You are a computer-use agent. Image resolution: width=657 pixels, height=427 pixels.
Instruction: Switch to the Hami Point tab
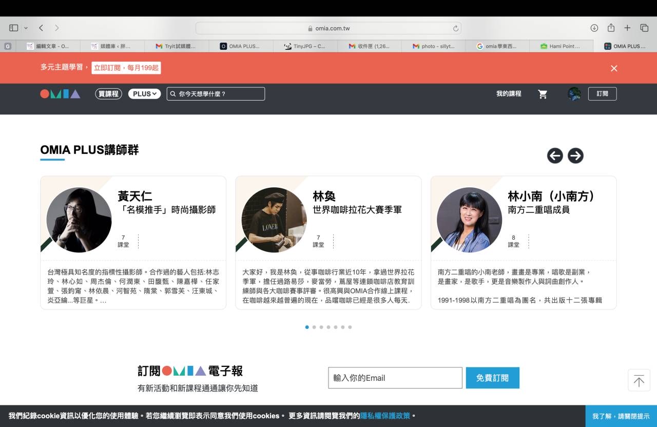pyautogui.click(x=562, y=46)
